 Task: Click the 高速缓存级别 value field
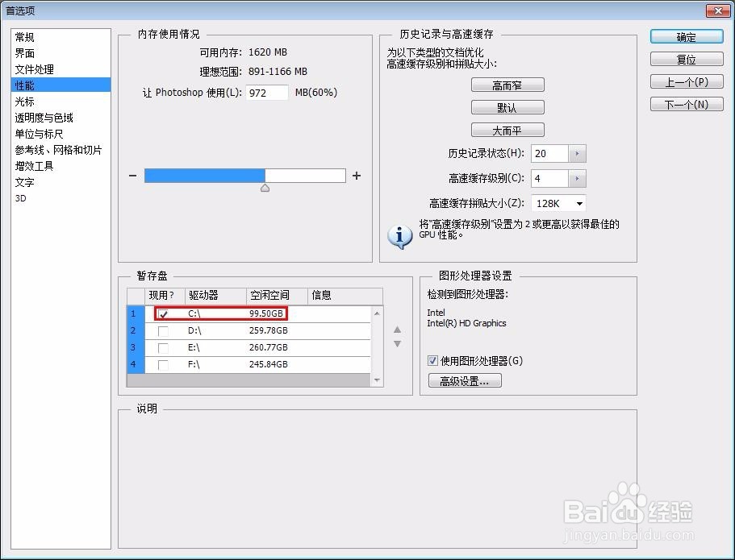550,178
